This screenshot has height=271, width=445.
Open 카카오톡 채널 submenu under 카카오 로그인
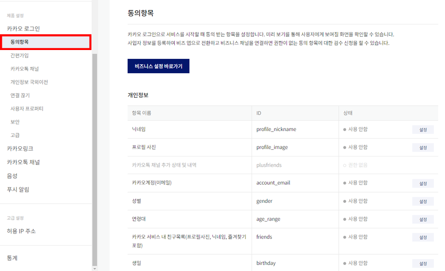(25, 69)
